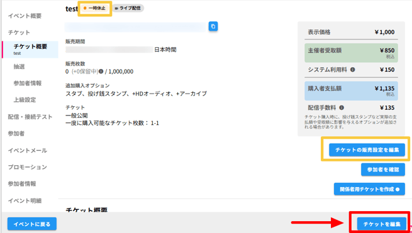This screenshot has width=412, height=233.
Task: Click the 一般公開 ticket text
Action: 77,116
